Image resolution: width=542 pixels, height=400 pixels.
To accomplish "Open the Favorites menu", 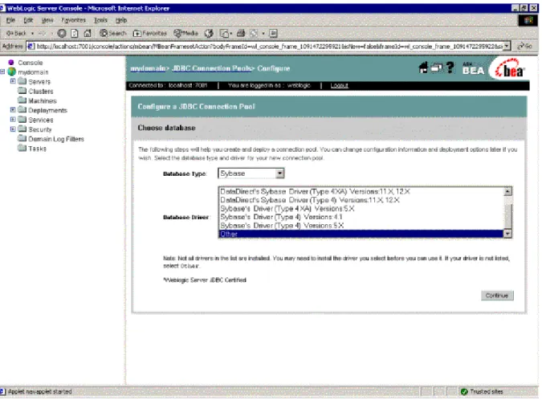I will (x=73, y=20).
